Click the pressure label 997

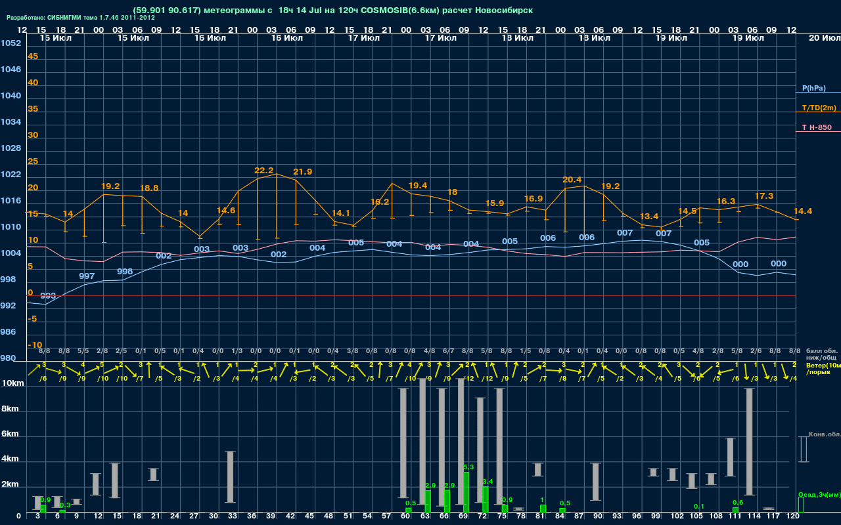pyautogui.click(x=87, y=276)
